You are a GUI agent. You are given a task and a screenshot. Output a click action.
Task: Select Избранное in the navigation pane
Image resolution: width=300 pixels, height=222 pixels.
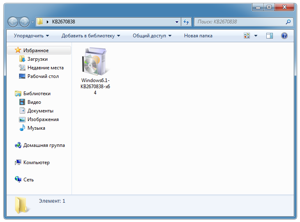(39, 50)
